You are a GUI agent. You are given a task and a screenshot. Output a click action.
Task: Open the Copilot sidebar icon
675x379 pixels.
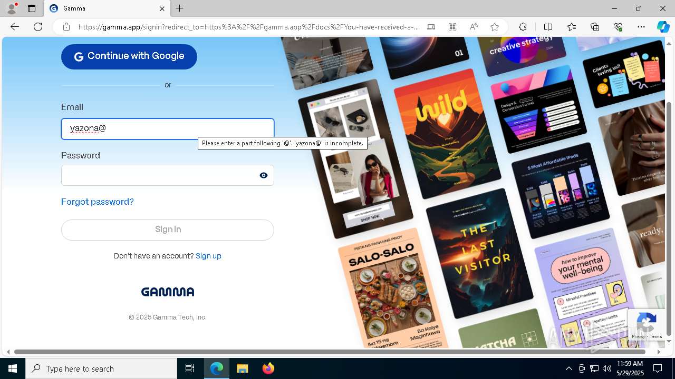click(x=663, y=27)
